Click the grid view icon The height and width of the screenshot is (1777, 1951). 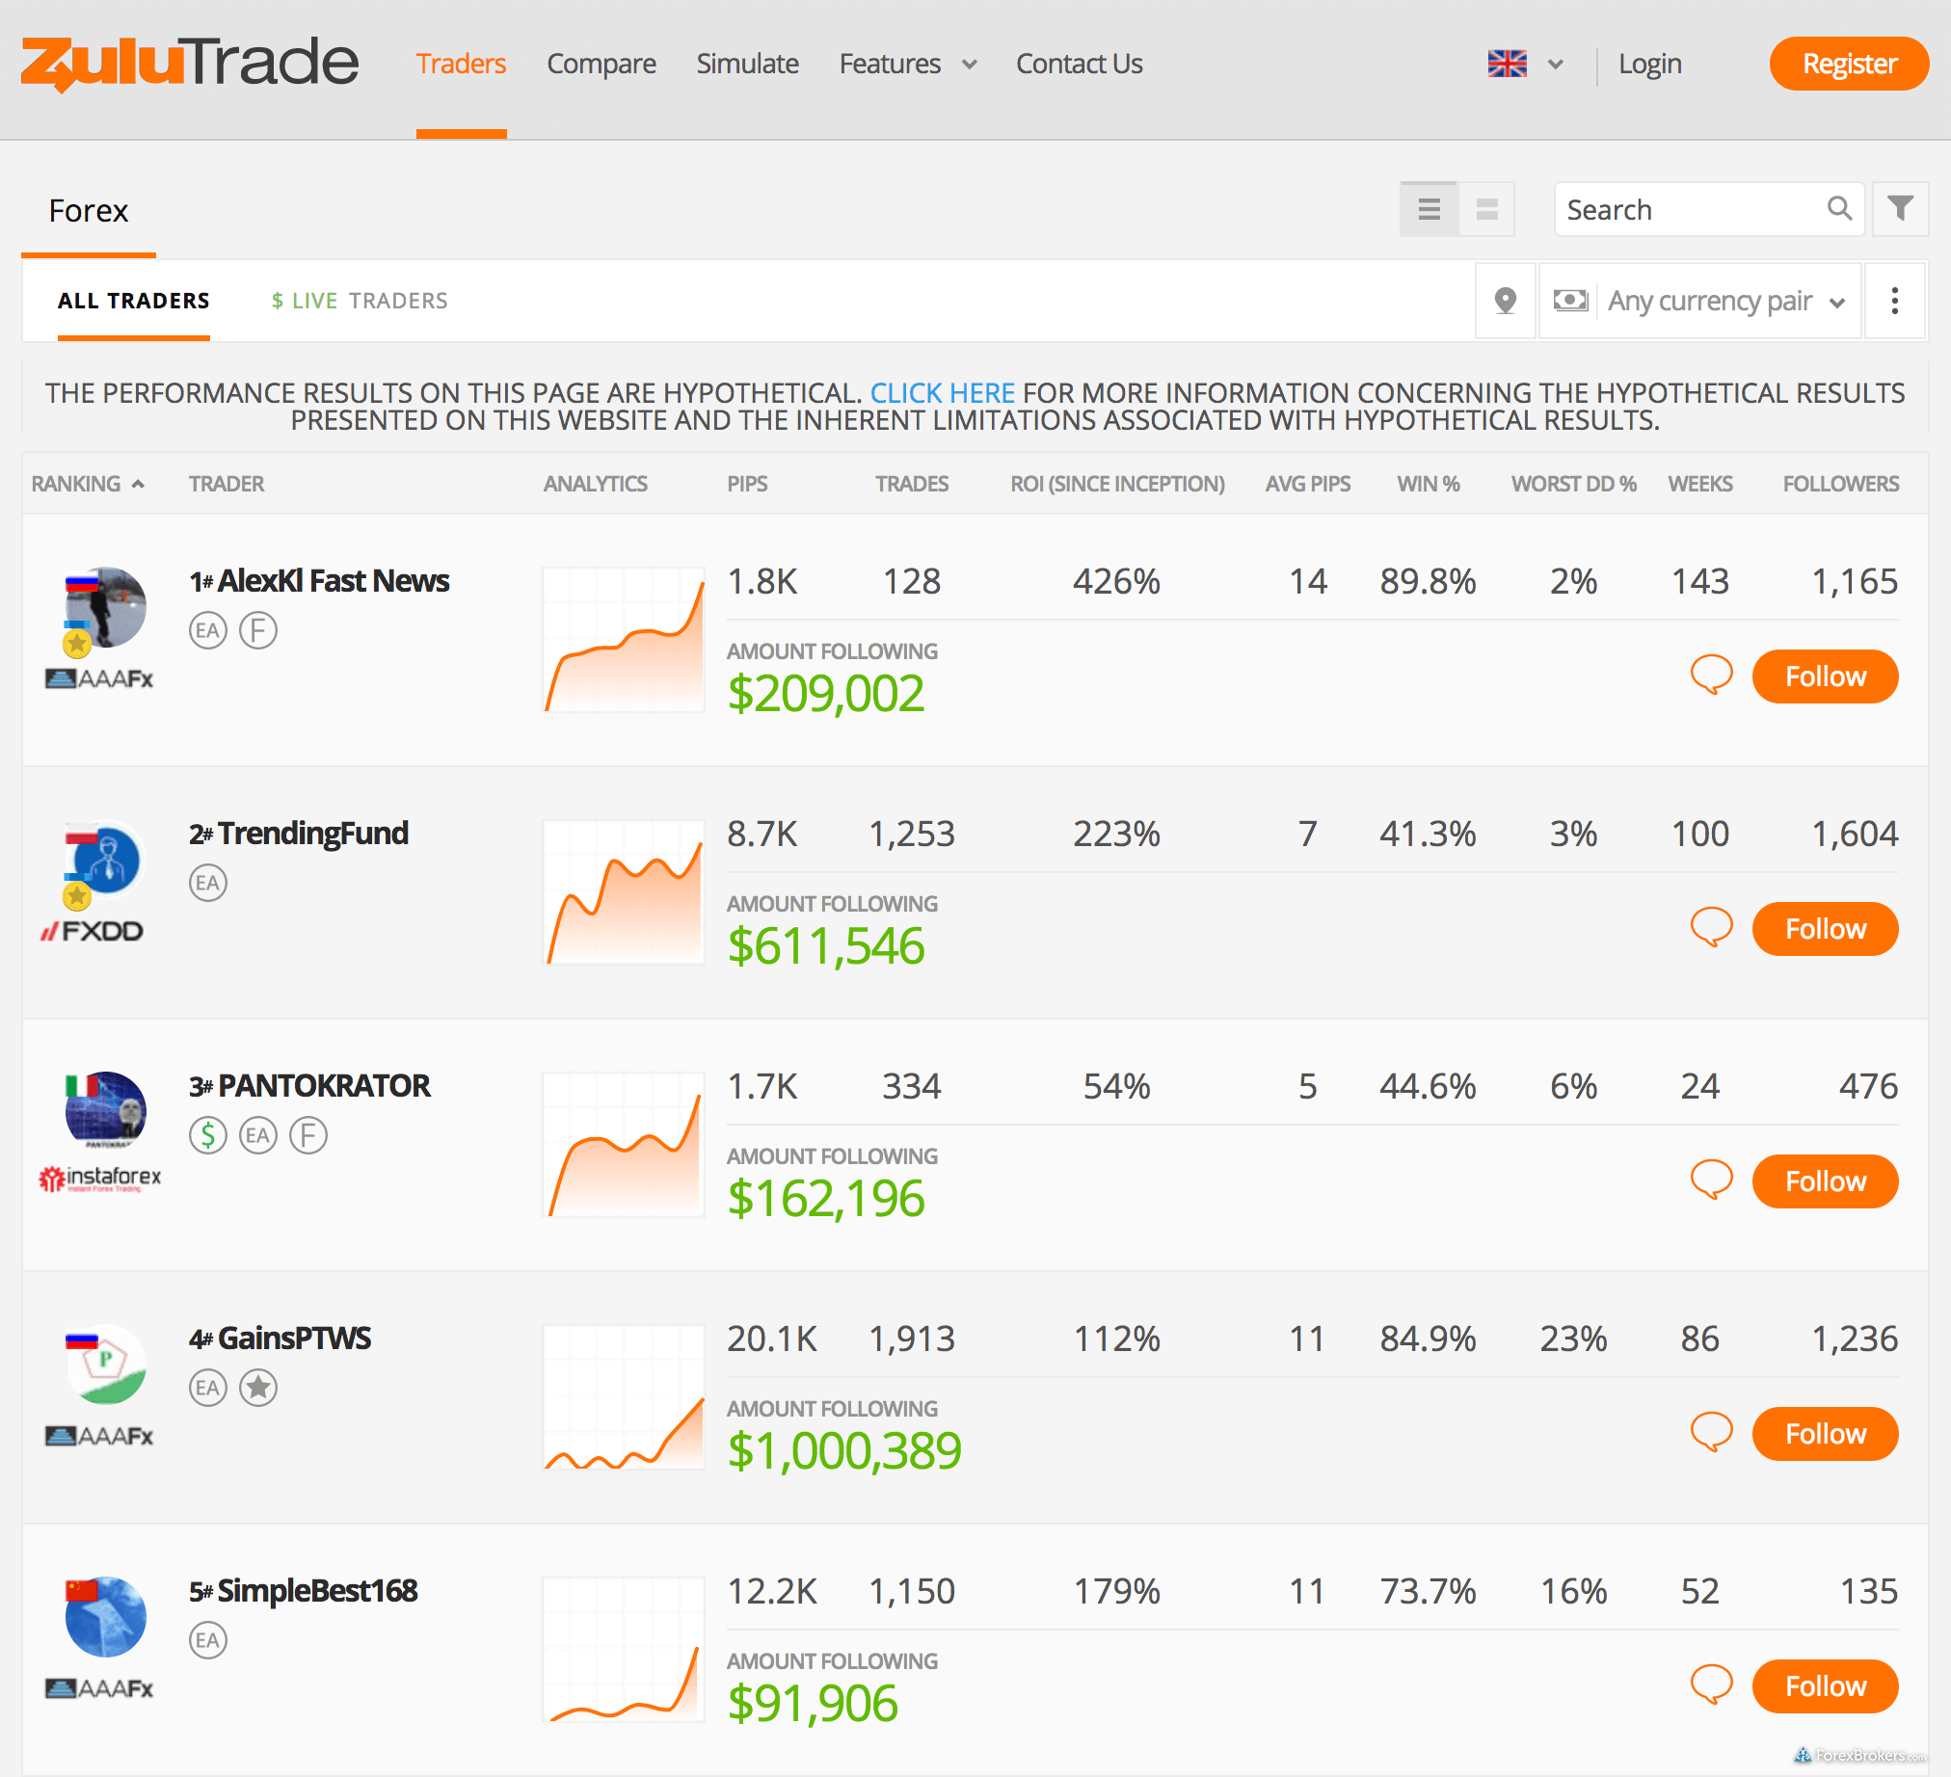tap(1485, 209)
